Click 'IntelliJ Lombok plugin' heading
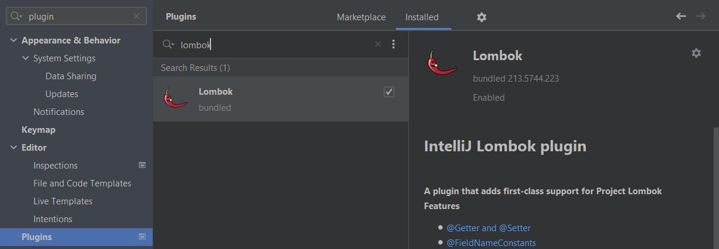Image resolution: width=719 pixels, height=249 pixels. [x=505, y=146]
